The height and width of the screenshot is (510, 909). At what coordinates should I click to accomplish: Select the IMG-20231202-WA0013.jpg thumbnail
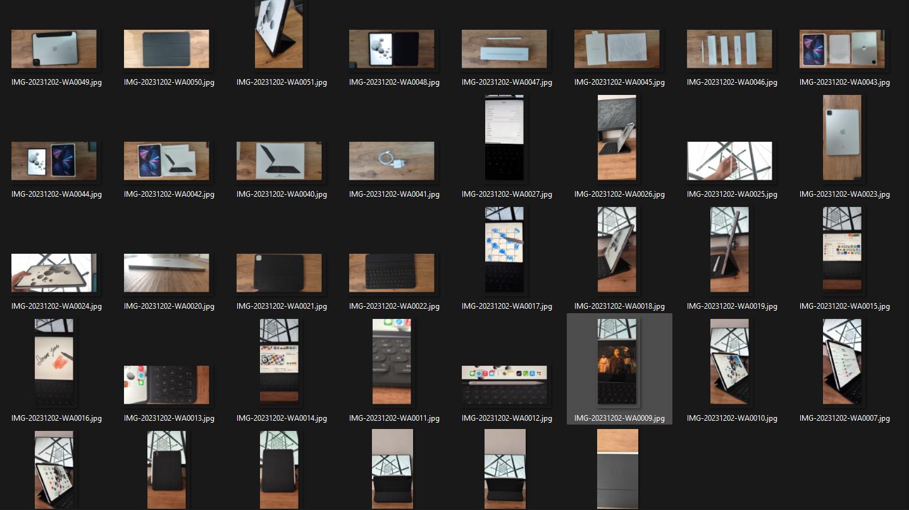166,385
